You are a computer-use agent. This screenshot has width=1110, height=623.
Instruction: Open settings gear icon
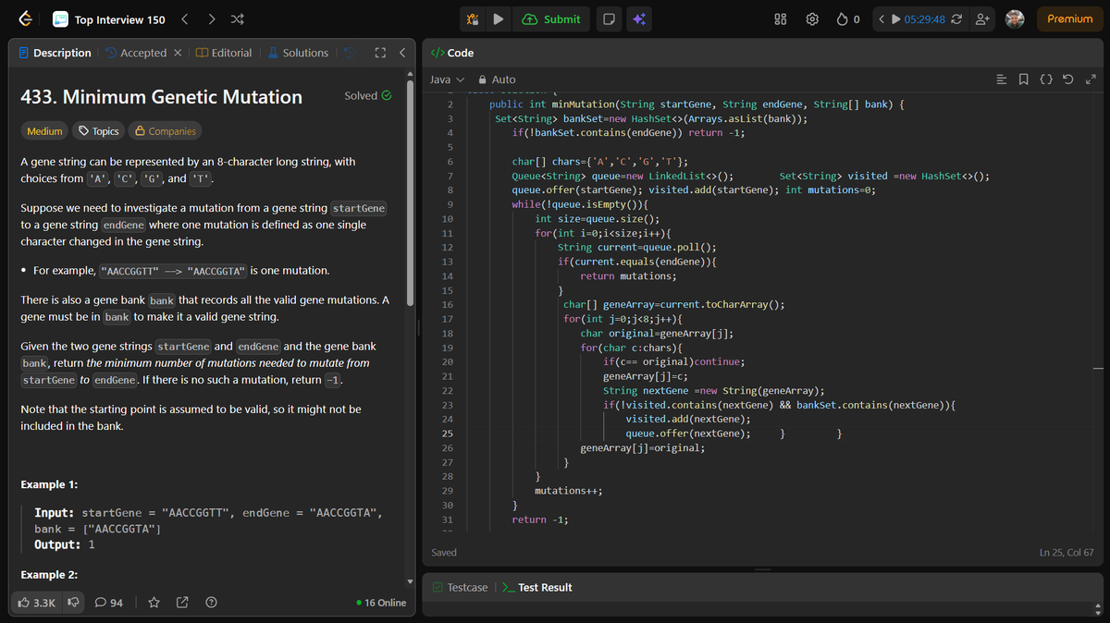click(x=812, y=18)
